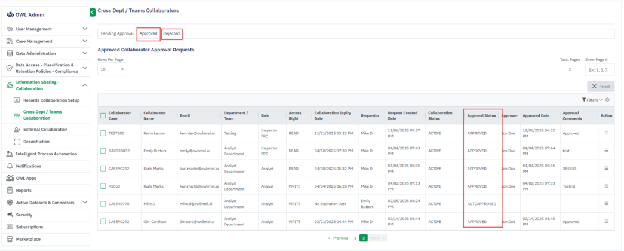Open the Reports sidebar icon
Viewport: 624px width, 251px height.
coord(10,190)
